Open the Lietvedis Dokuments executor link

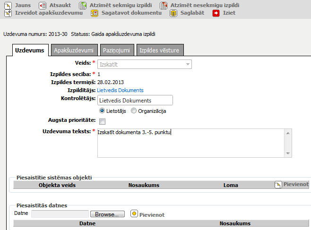click(x=120, y=90)
